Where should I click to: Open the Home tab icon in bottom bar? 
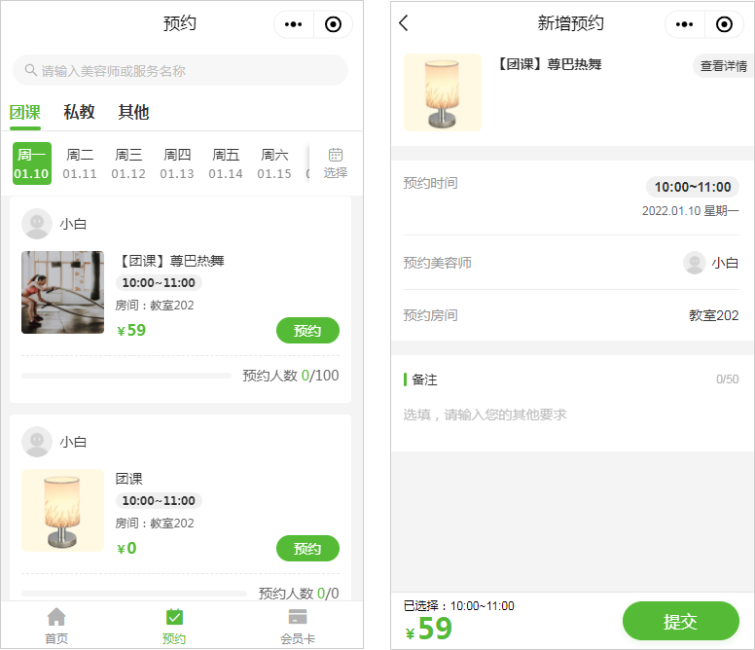(56, 617)
